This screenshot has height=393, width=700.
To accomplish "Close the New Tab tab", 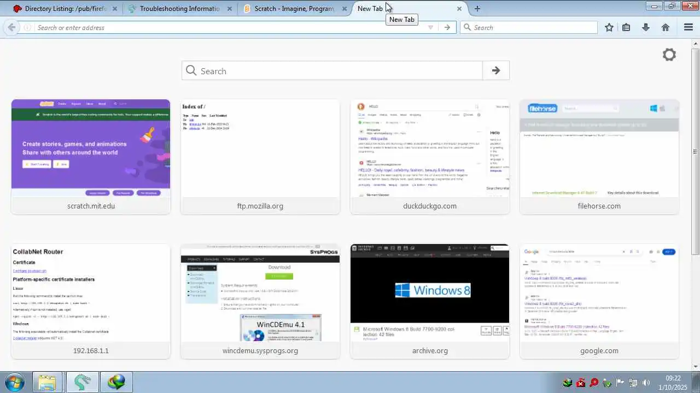I will click(459, 9).
